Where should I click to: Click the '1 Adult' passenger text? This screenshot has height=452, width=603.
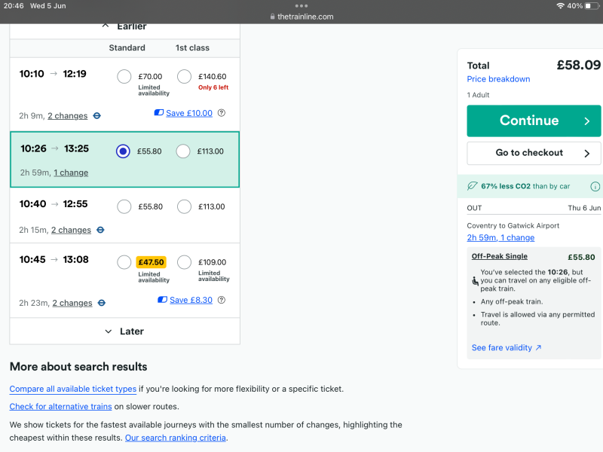pyautogui.click(x=478, y=95)
